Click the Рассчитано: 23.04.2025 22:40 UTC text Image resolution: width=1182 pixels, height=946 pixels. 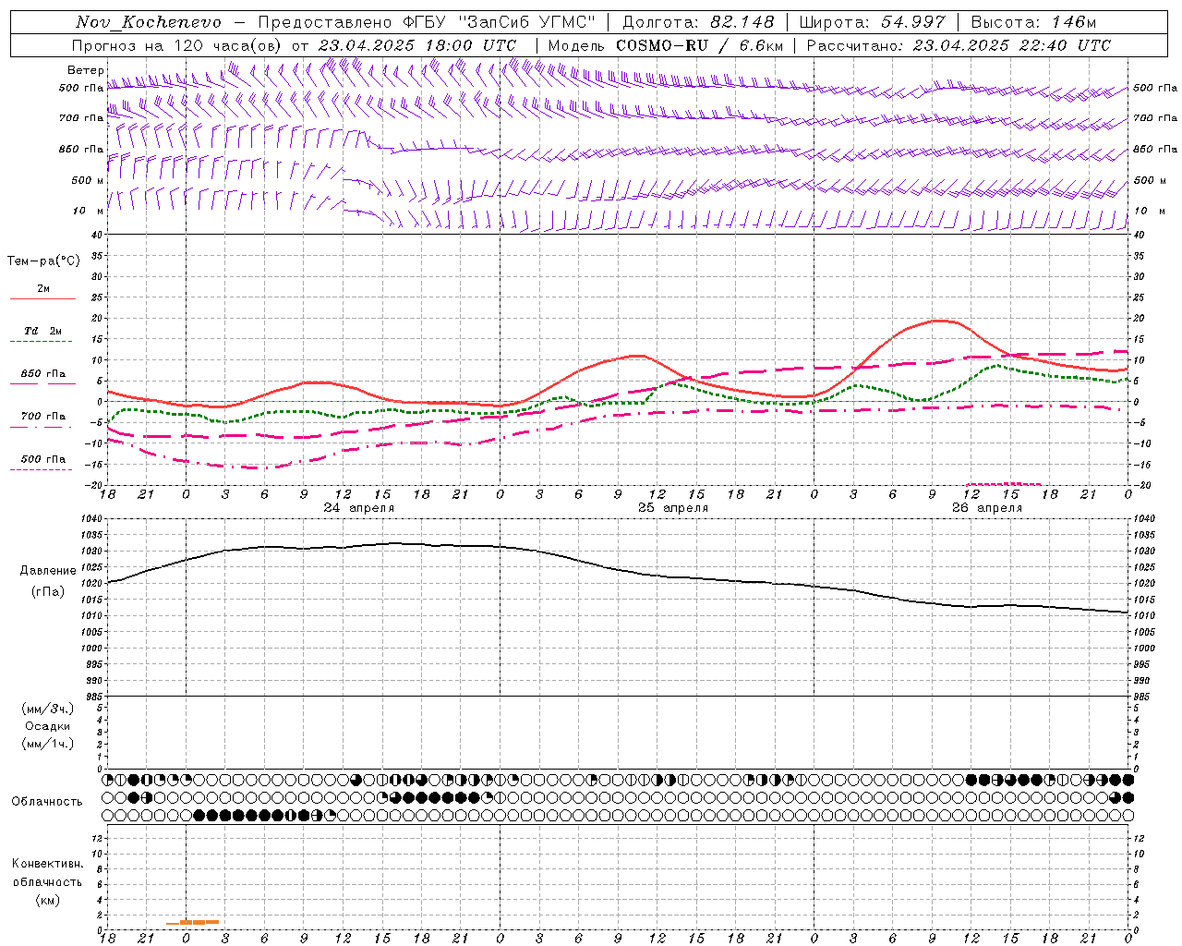pyautogui.click(x=959, y=45)
